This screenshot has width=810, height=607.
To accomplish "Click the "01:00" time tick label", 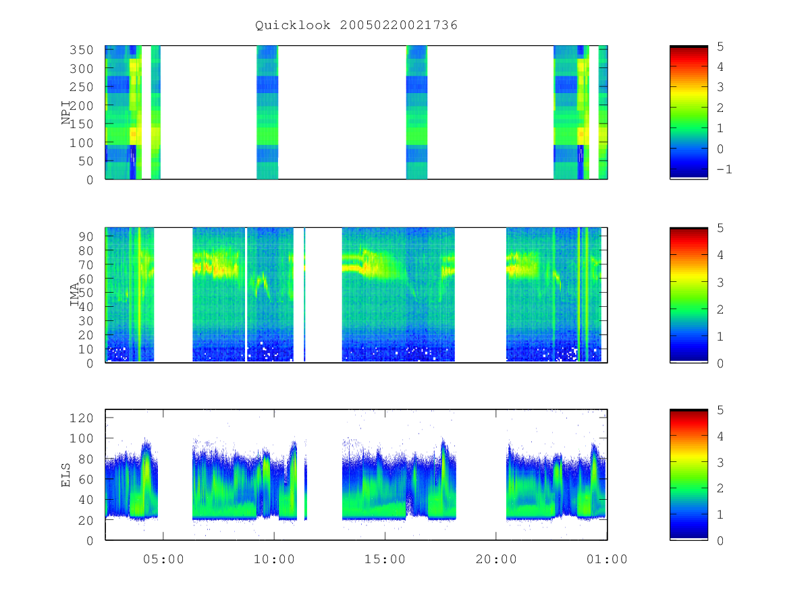I will click(607, 559).
